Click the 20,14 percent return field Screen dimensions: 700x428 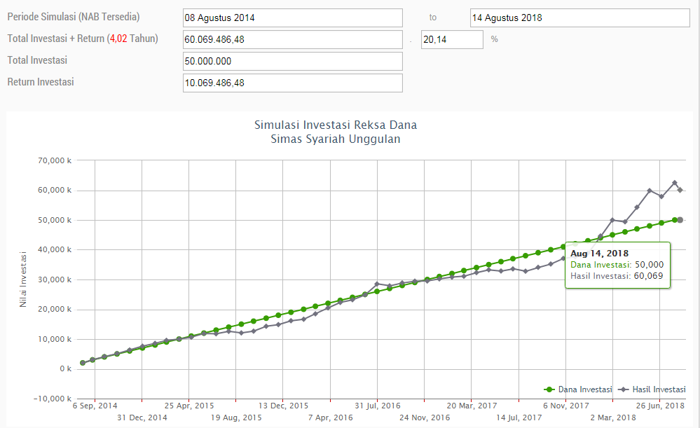point(452,40)
